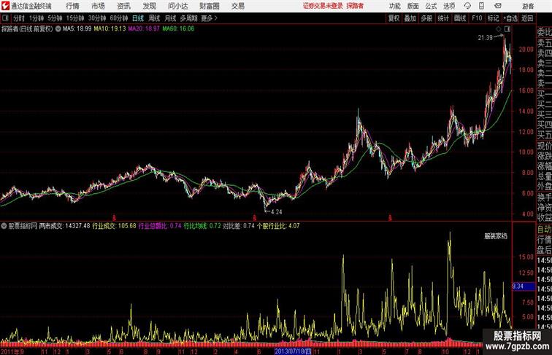Click 两市成交: 14327.48 value
552x355 pixels.
tap(64, 226)
